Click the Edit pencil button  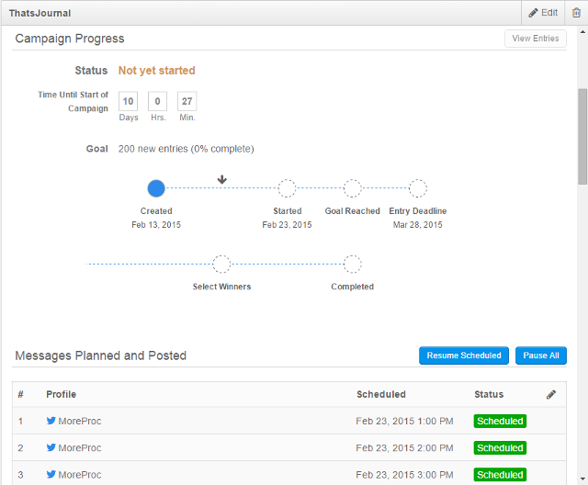point(542,13)
